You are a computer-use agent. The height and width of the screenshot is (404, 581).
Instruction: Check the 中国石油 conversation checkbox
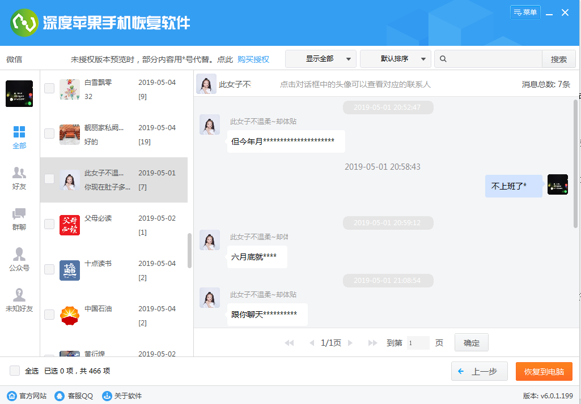tap(49, 315)
